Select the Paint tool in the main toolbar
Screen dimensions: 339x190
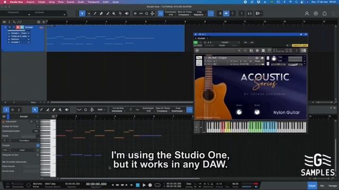(108, 14)
